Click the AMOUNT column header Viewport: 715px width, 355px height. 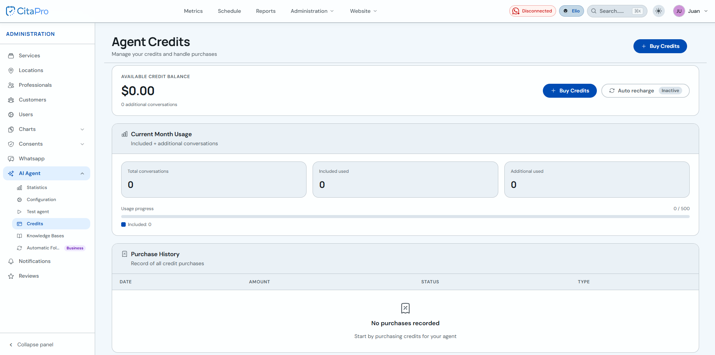coord(259,282)
